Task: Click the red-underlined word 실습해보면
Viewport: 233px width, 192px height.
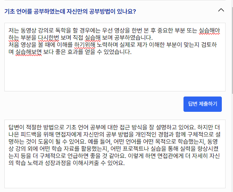Action: 28,52
